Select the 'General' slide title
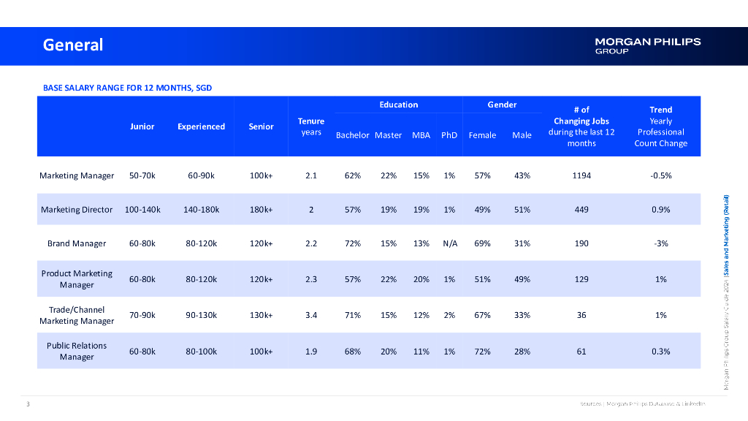The height and width of the screenshot is (421, 748). pyautogui.click(x=73, y=45)
